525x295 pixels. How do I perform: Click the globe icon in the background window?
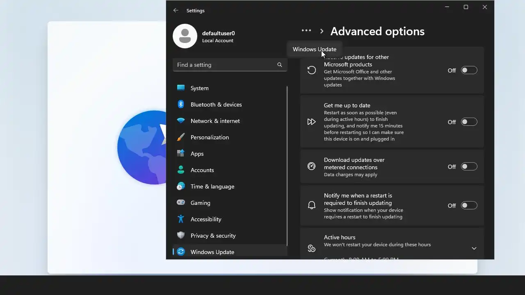coord(142,147)
